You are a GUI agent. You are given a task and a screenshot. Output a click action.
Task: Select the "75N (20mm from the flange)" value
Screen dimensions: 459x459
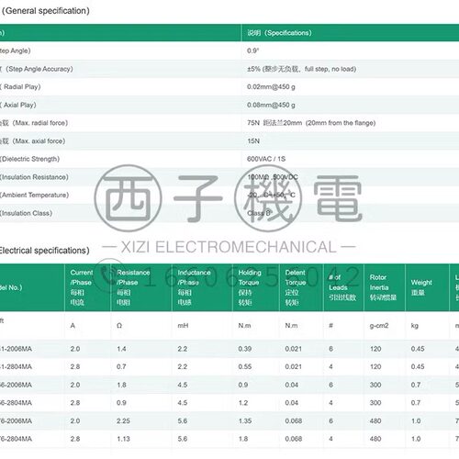click(311, 123)
